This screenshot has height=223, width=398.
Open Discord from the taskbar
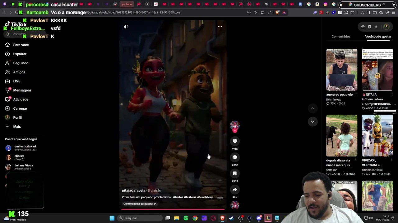(x=259, y=218)
